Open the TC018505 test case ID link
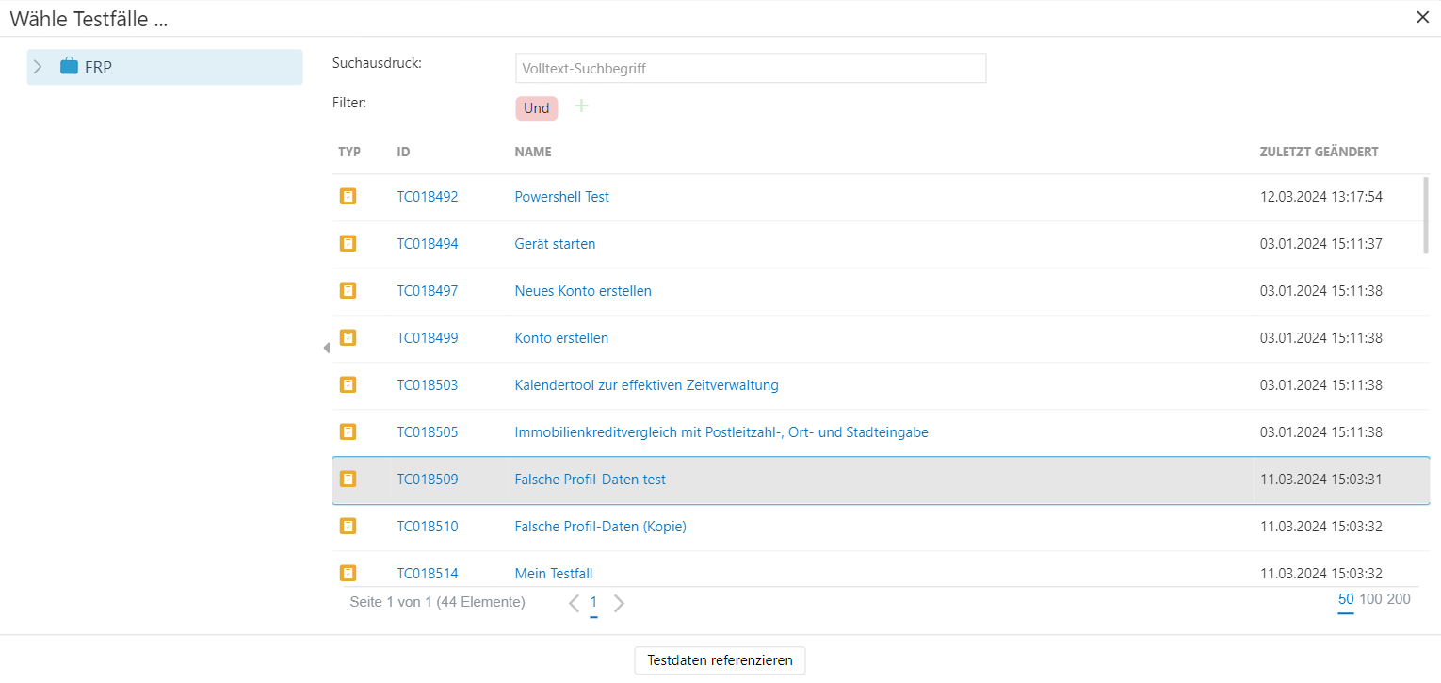This screenshot has height=683, width=1441. 427,432
